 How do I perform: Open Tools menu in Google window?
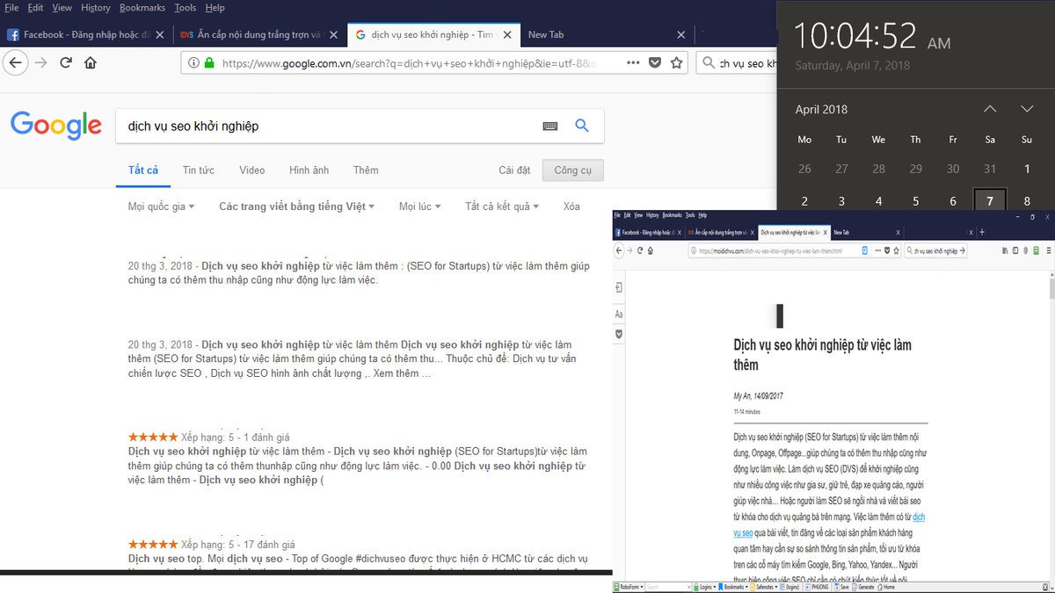click(185, 8)
